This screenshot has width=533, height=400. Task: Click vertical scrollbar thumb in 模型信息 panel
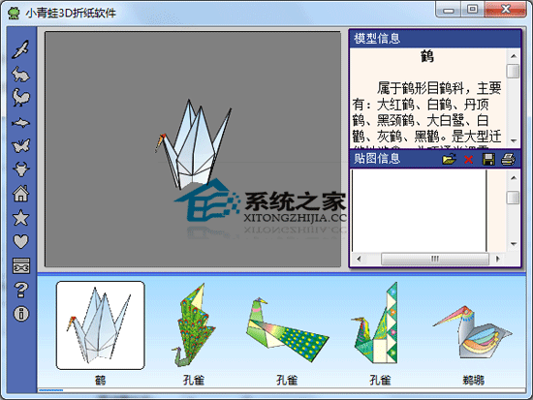pyautogui.click(x=514, y=72)
